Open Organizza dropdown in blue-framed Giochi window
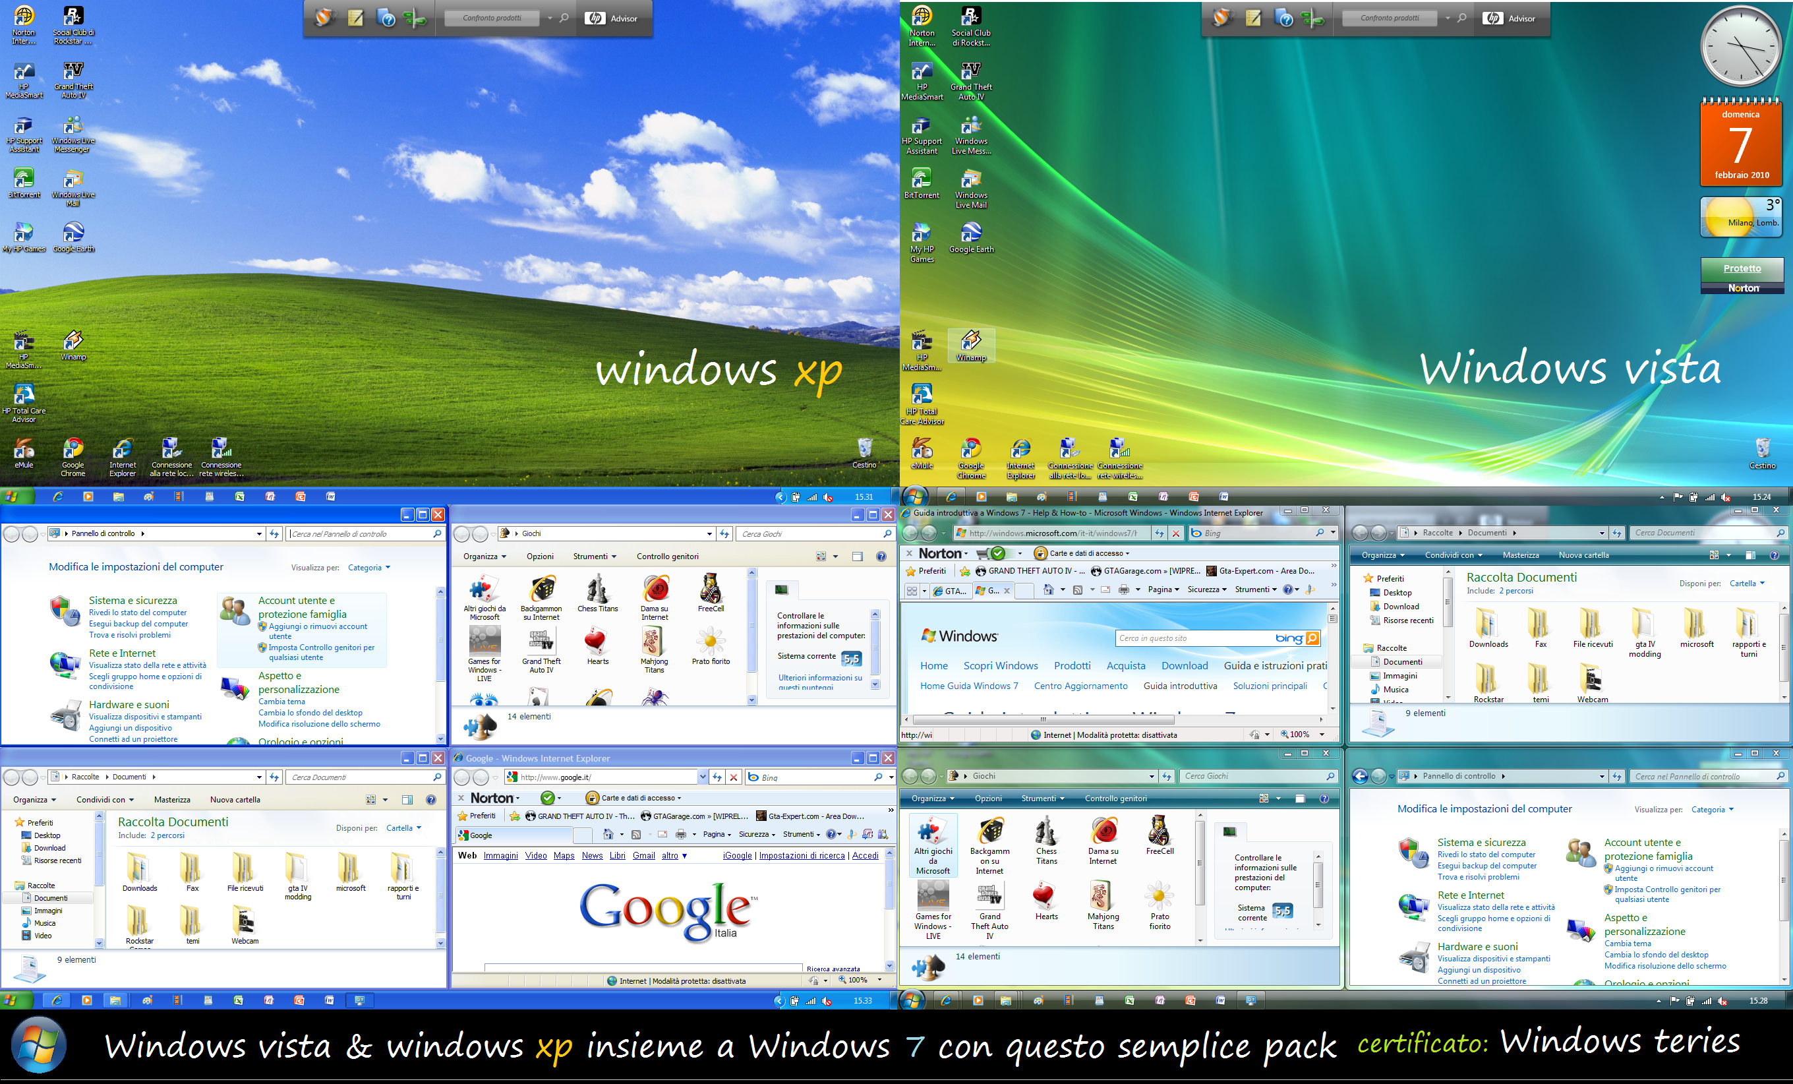 pos(485,557)
